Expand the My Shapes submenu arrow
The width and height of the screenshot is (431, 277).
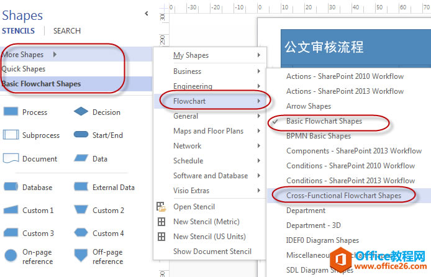pos(258,55)
